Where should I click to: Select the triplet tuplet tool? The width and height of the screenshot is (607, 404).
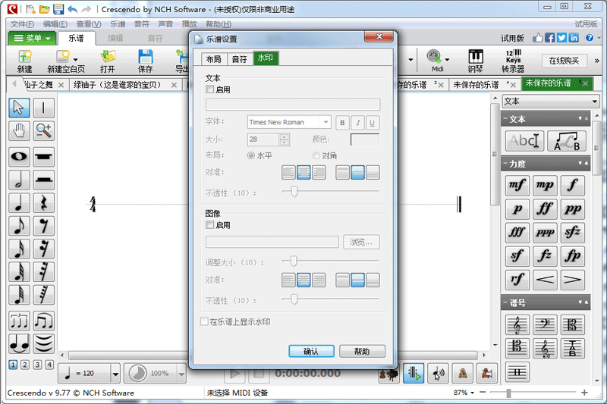pos(19,321)
